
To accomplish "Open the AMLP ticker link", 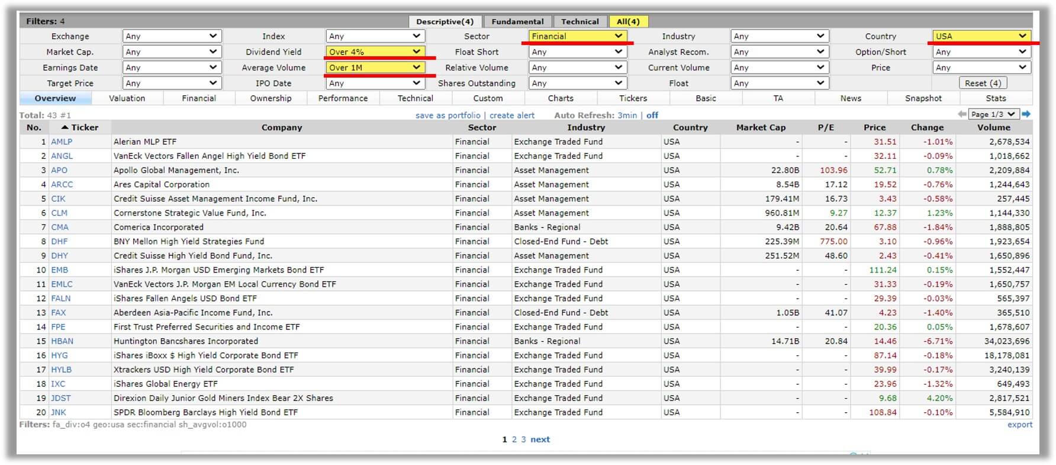I will pyautogui.click(x=62, y=142).
